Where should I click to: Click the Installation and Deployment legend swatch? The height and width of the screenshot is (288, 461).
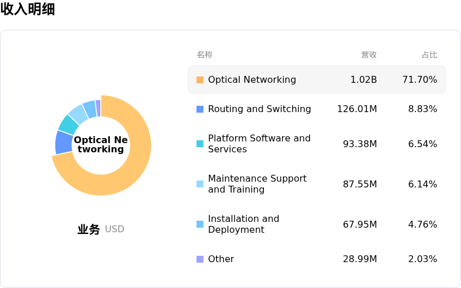200,224
